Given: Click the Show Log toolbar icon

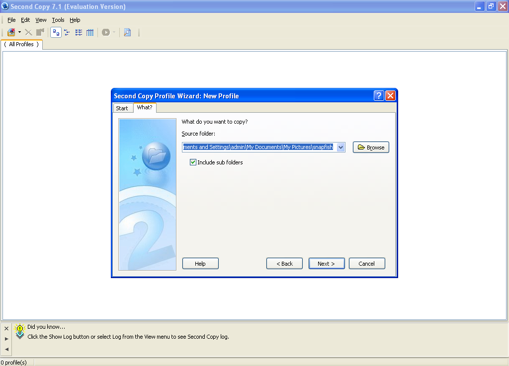Looking at the screenshot, I should [127, 32].
